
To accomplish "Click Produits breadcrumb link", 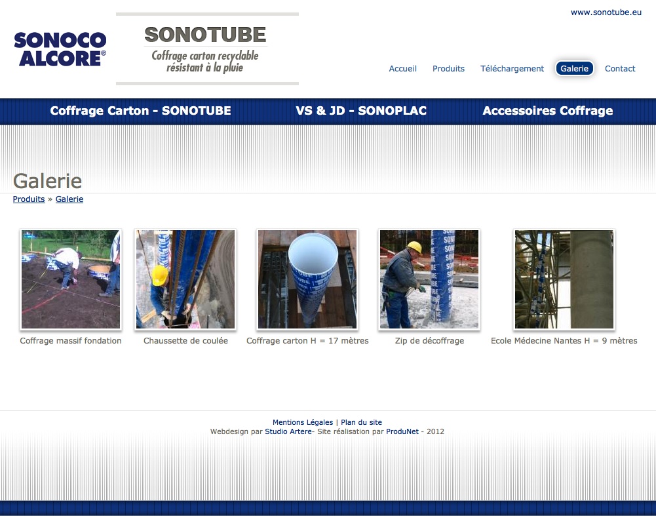I will coord(29,199).
